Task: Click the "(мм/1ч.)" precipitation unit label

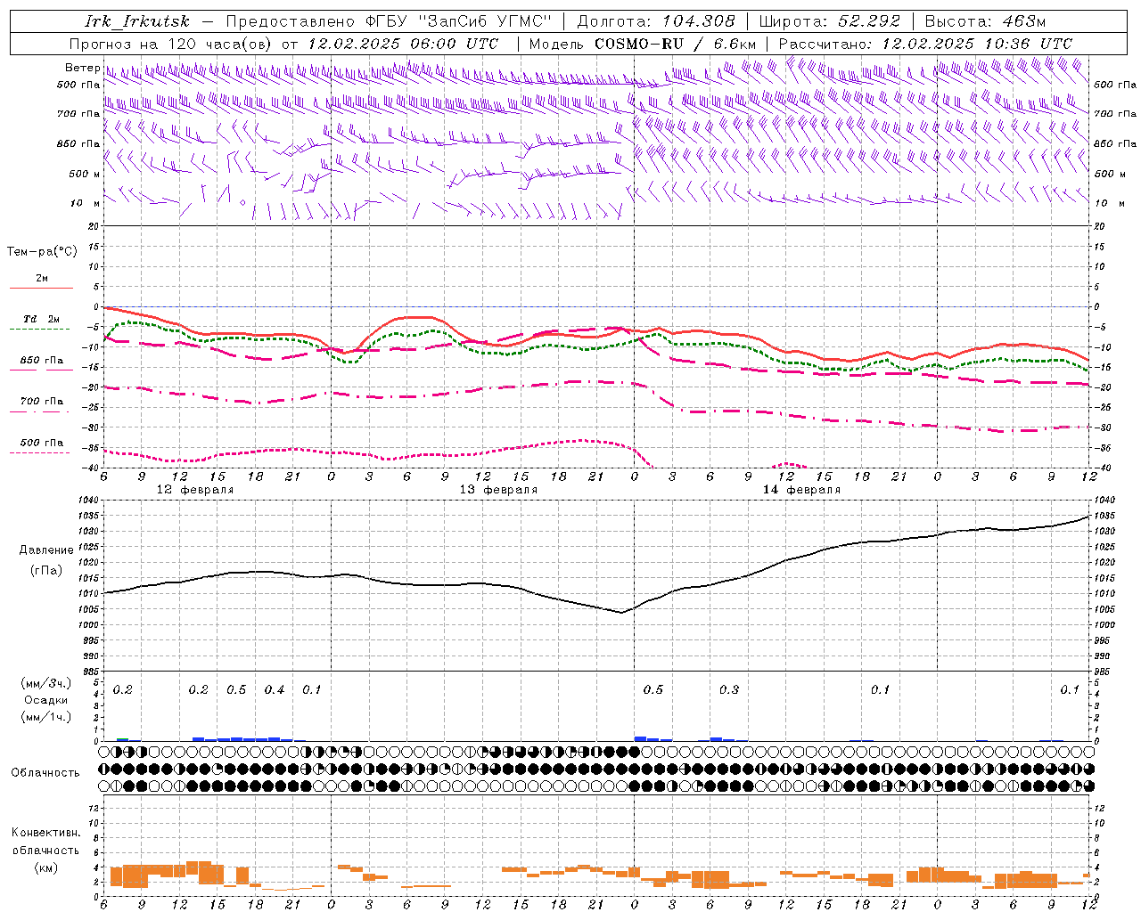Action: [46, 717]
